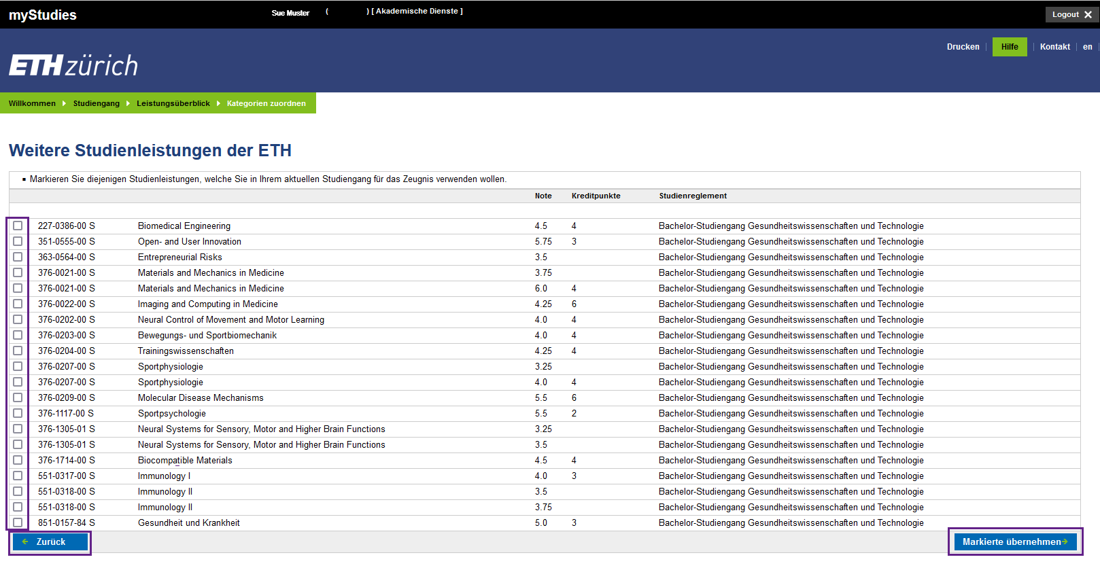Tick the Biocompatible Materials checkbox
The image size is (1100, 568).
pos(18,460)
